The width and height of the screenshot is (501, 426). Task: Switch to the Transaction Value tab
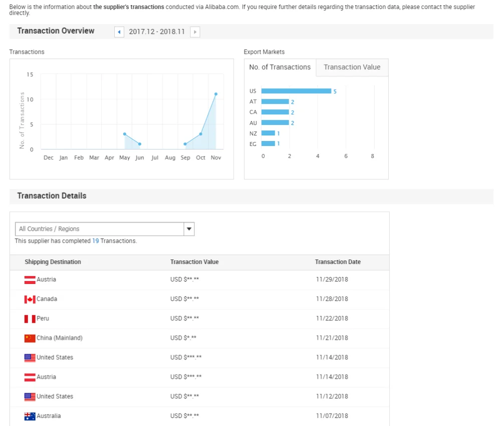click(x=352, y=67)
